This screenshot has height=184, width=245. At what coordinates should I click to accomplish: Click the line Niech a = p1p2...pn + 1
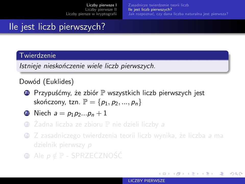pyautogui.click(x=70, y=113)
